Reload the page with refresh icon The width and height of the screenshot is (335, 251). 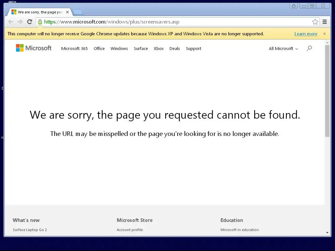pos(29,22)
